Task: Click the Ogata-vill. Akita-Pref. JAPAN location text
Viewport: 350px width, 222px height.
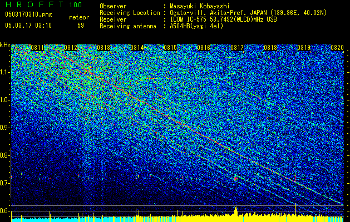Action: click(x=248, y=13)
